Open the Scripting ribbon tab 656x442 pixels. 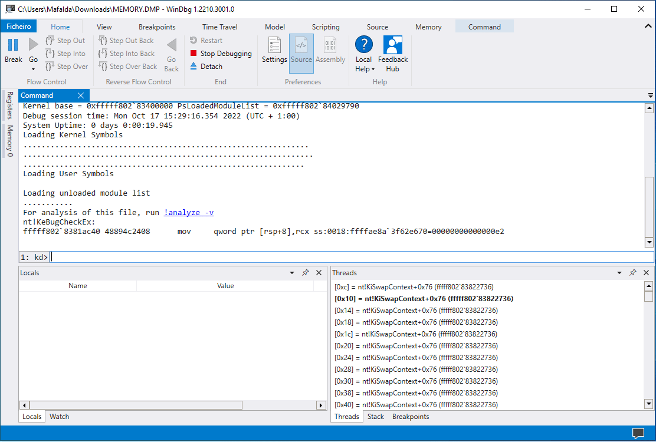coord(326,27)
